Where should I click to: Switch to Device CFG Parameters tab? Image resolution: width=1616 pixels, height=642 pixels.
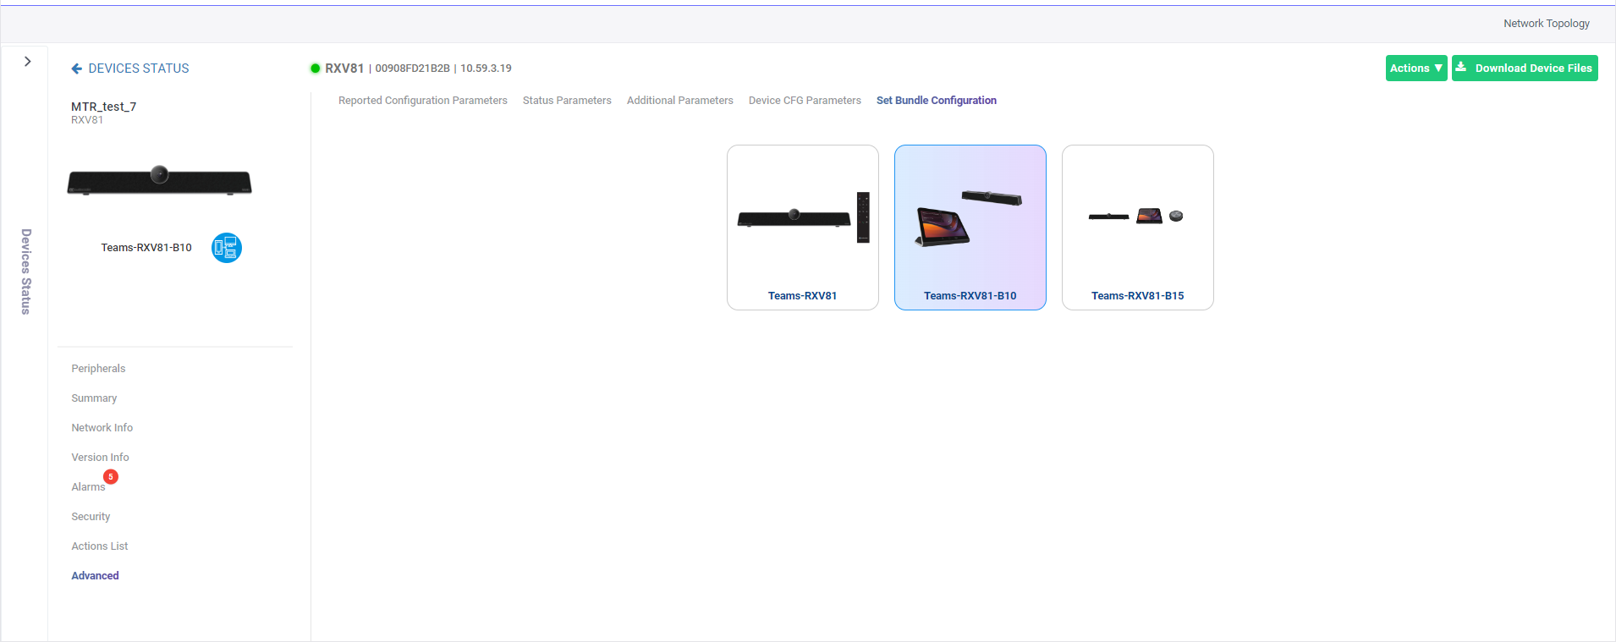coord(805,101)
